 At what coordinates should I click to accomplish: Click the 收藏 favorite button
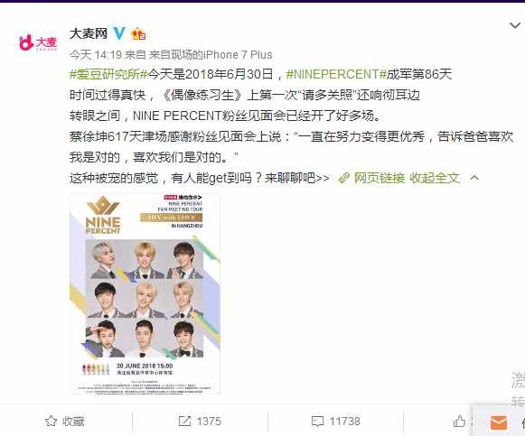tap(65, 421)
